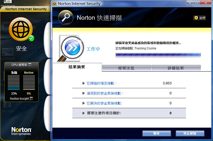213x141 pixels.
Task: Click the chevron next to 需要注意的項目總計
Action: [x=83, y=113]
